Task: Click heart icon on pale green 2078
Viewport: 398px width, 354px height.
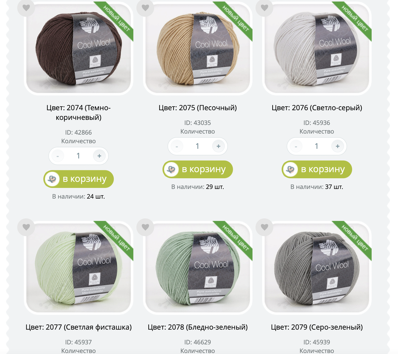Action: (145, 227)
